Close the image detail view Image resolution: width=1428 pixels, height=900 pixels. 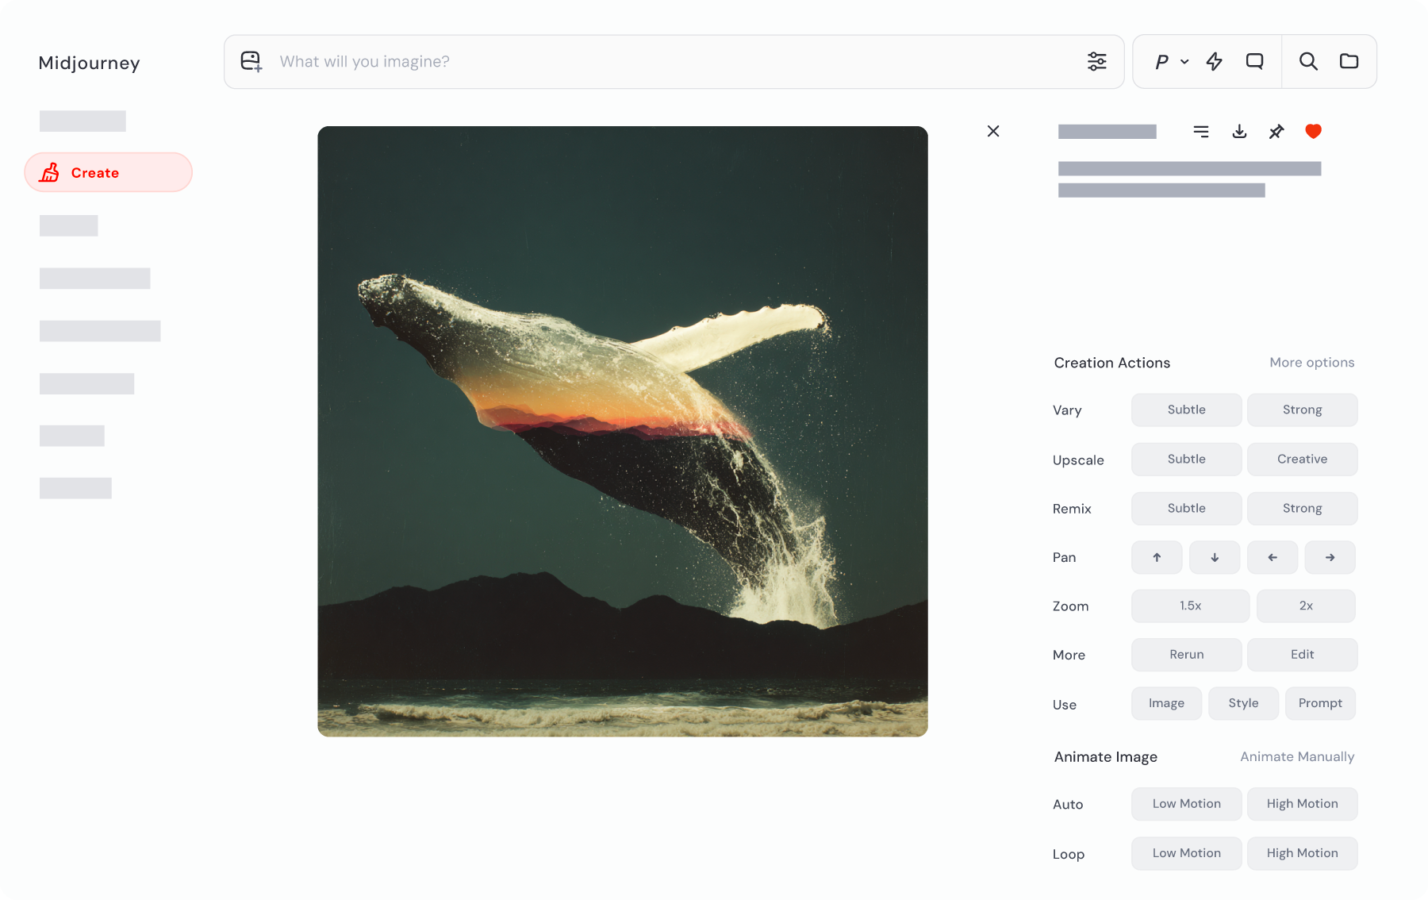click(993, 131)
